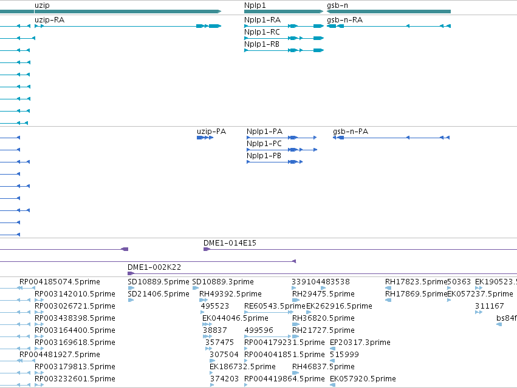Select the DME1-002K22 clone label
Viewport: 517px width, 388px height.
(154, 267)
